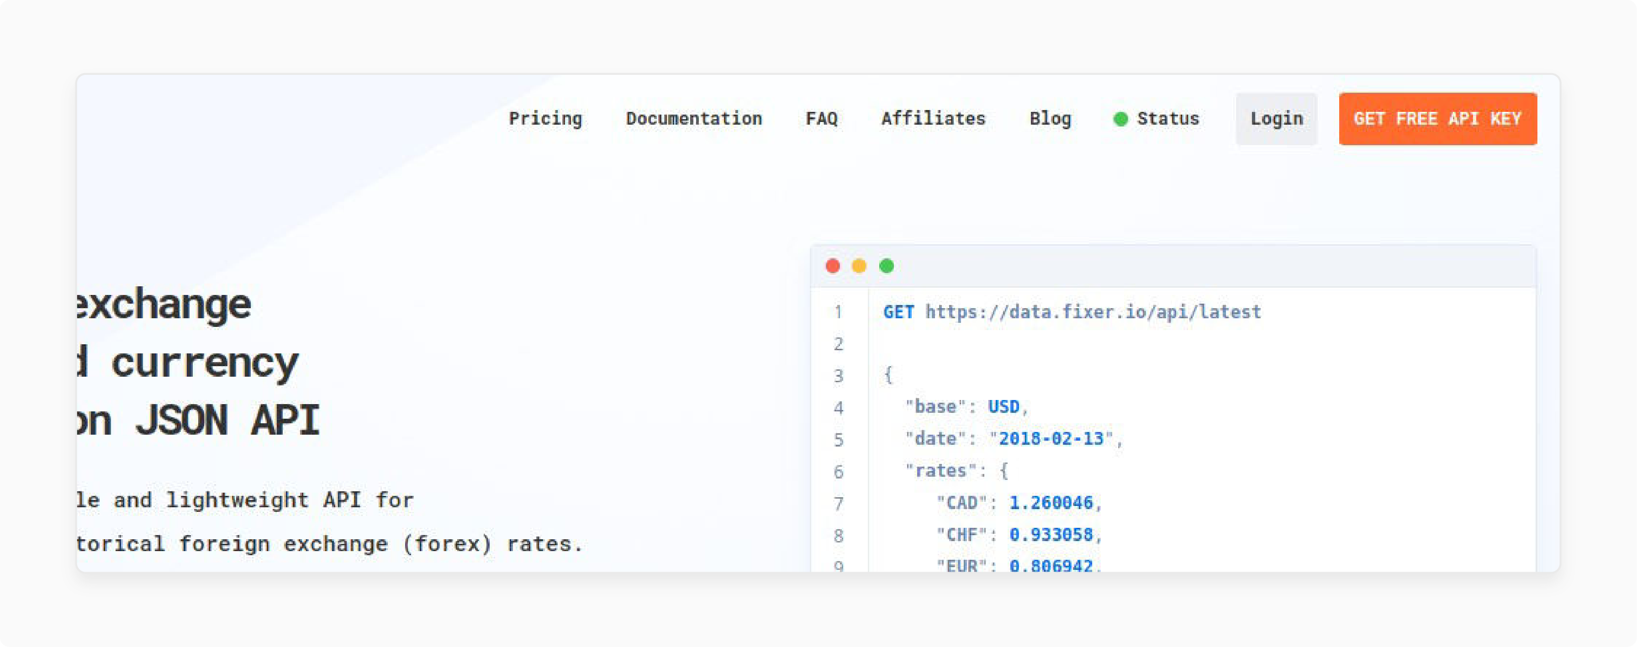
Task: Select the date value 2018-02-13
Action: tap(1051, 438)
